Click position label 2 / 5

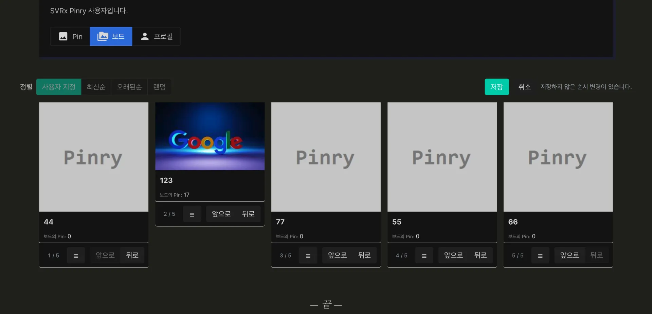169,214
